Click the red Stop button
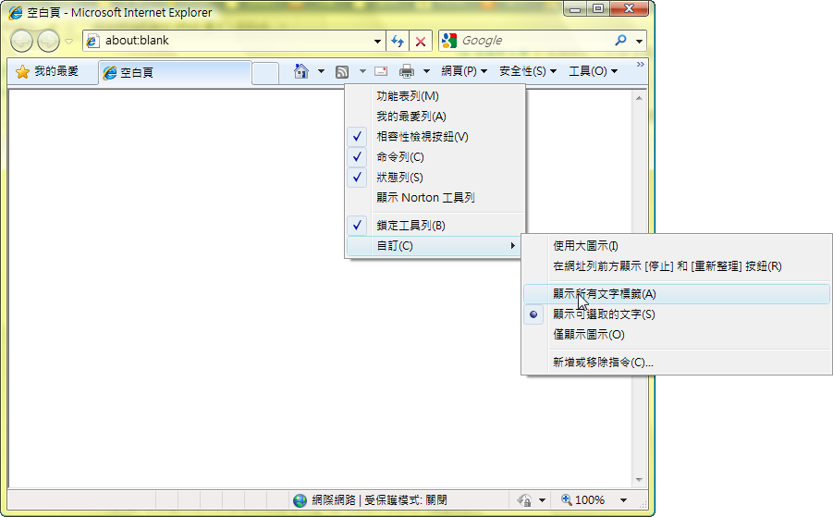Image resolution: width=833 pixels, height=517 pixels. point(421,41)
